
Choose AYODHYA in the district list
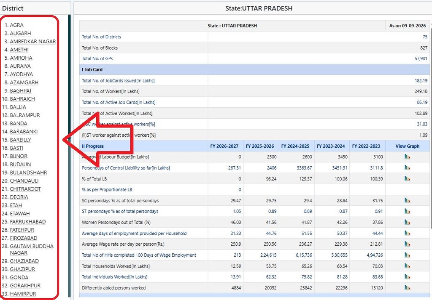click(x=22, y=74)
